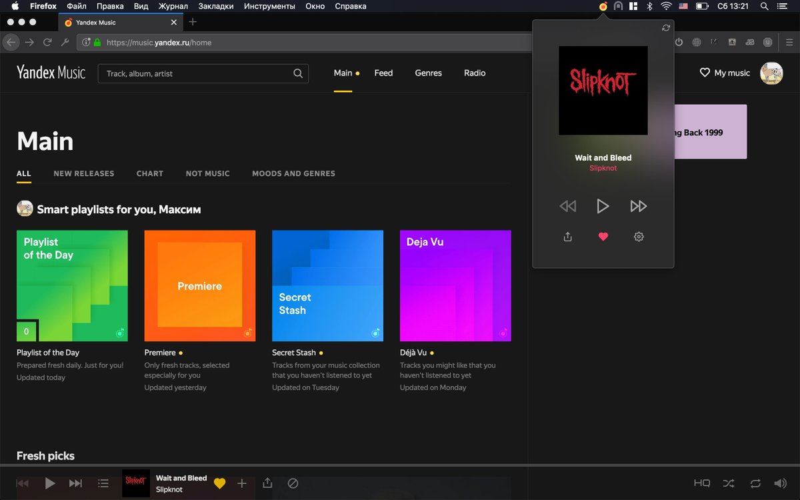Toggle repeat in player bar
Screen dimensions: 800x500
[755, 483]
